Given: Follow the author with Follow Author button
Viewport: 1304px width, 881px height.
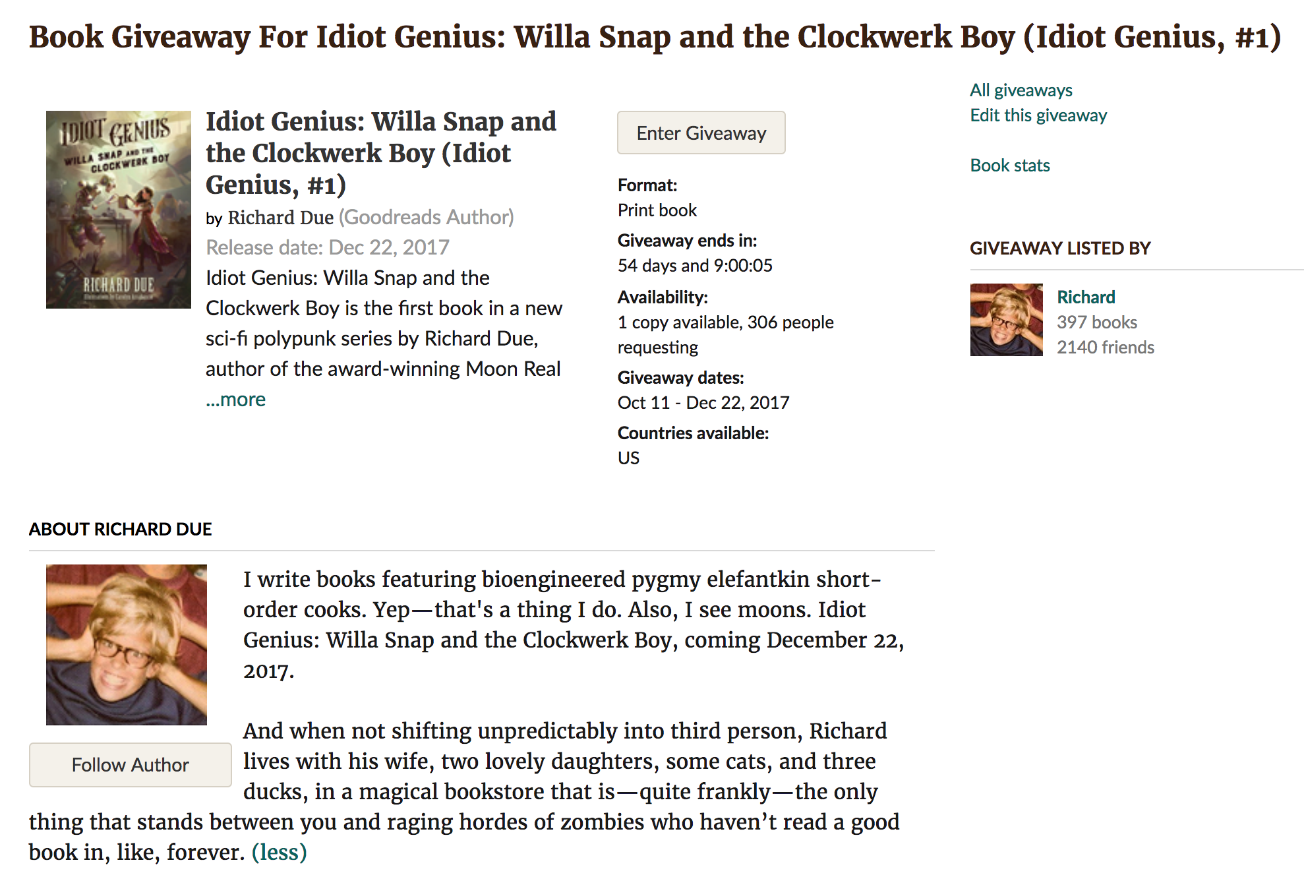Looking at the screenshot, I should (130, 765).
